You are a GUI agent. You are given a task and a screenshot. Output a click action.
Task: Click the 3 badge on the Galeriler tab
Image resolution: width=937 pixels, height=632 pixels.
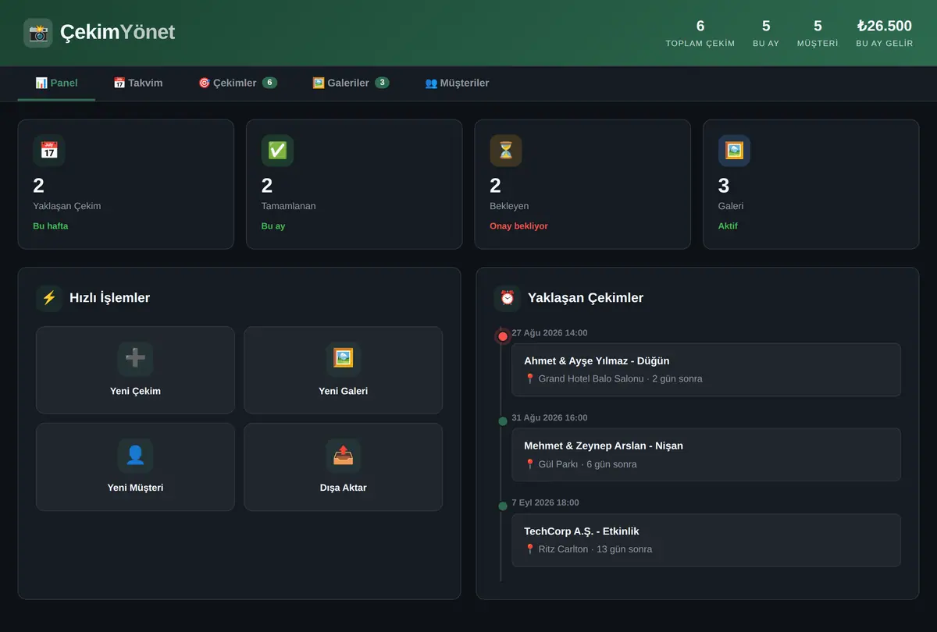point(382,83)
